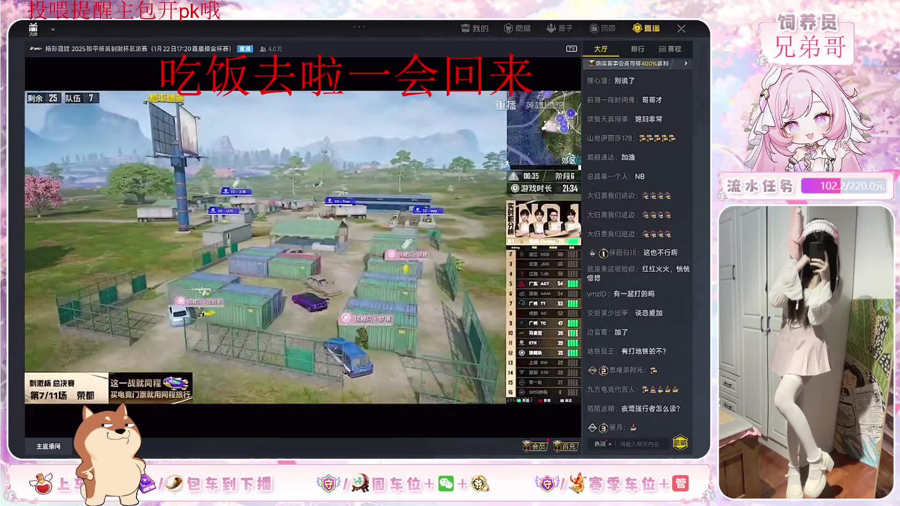Select the 直播 live tab
The image size is (900, 506).
click(646, 29)
